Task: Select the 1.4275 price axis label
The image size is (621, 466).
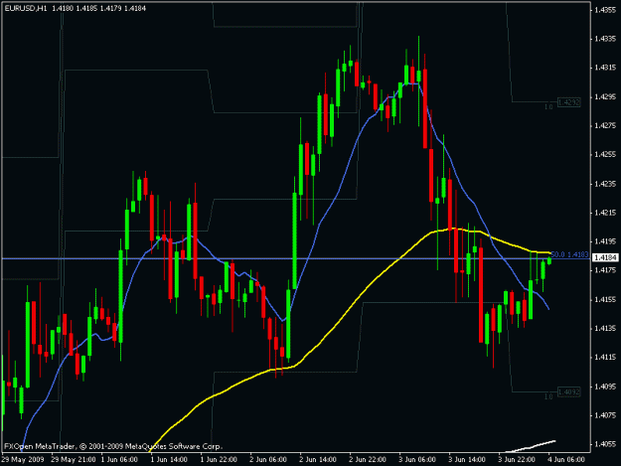Action: coord(605,126)
